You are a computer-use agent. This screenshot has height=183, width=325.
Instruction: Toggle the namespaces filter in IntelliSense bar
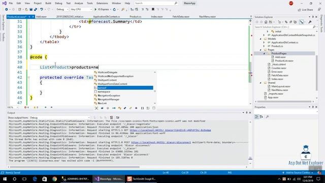142,108
